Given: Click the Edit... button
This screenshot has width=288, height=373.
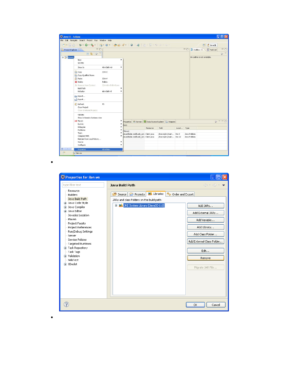Looking at the screenshot, I should point(206,251).
